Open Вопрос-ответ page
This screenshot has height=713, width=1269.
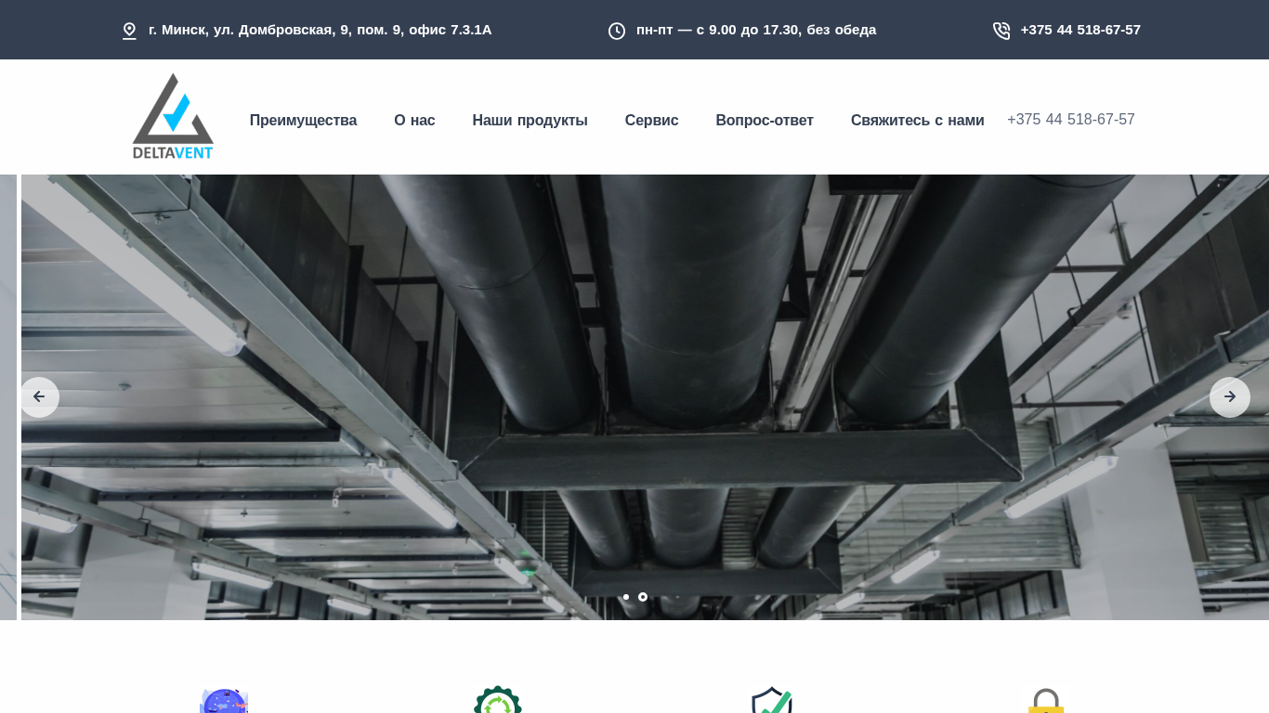pyautogui.click(x=765, y=120)
